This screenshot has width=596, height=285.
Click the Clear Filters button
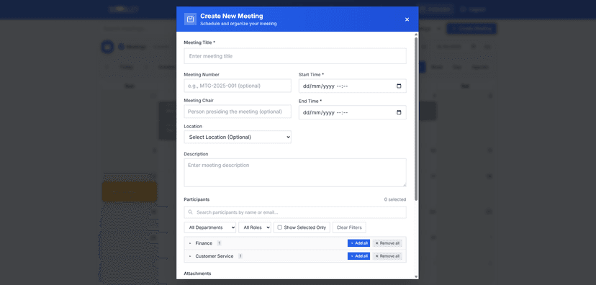[x=349, y=227]
